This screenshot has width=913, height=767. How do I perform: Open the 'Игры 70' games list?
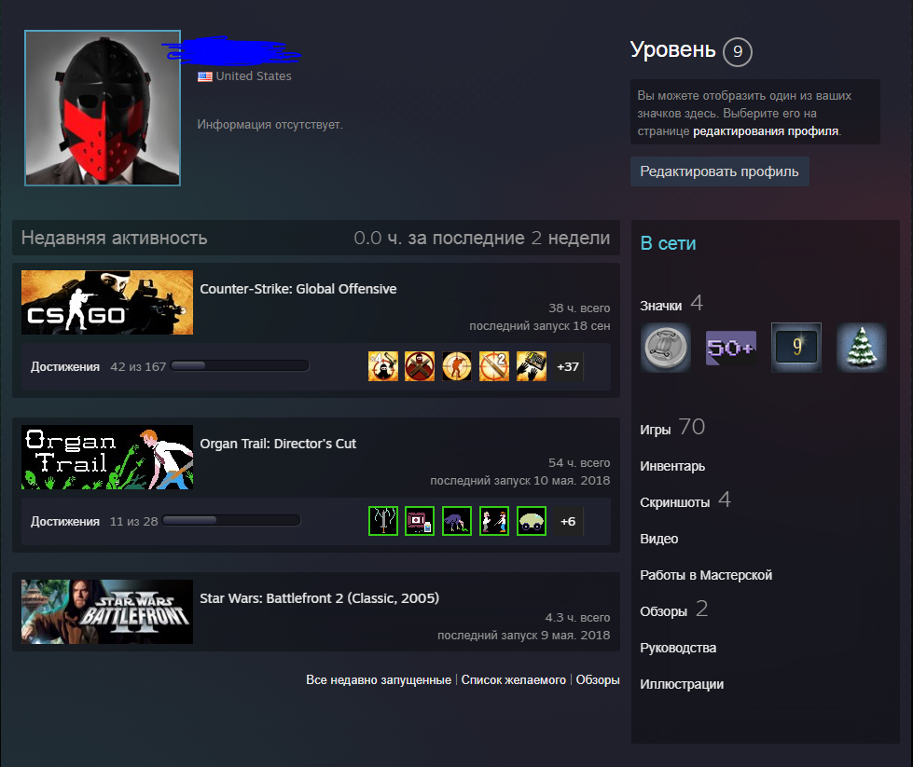pos(671,428)
